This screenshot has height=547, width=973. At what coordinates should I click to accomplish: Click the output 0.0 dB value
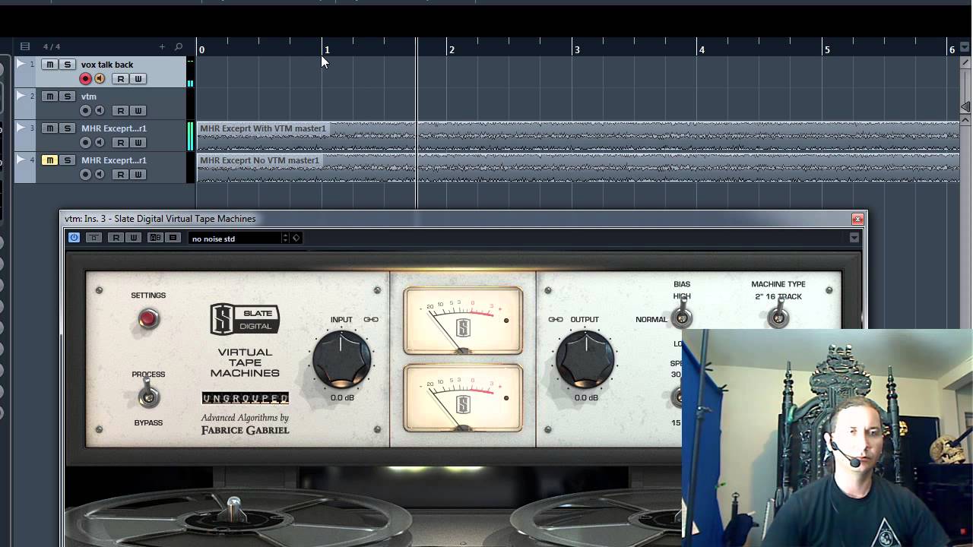coord(586,398)
